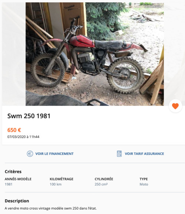Open the Voir tarif assurance link
The width and height of the screenshot is (185, 214).
pyautogui.click(x=144, y=154)
